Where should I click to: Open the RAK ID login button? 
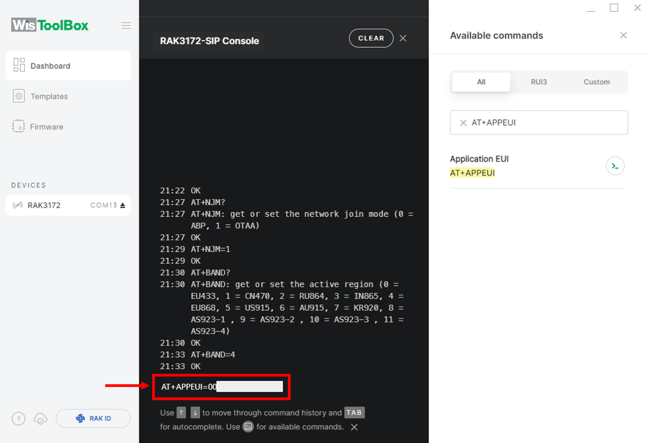click(x=93, y=418)
